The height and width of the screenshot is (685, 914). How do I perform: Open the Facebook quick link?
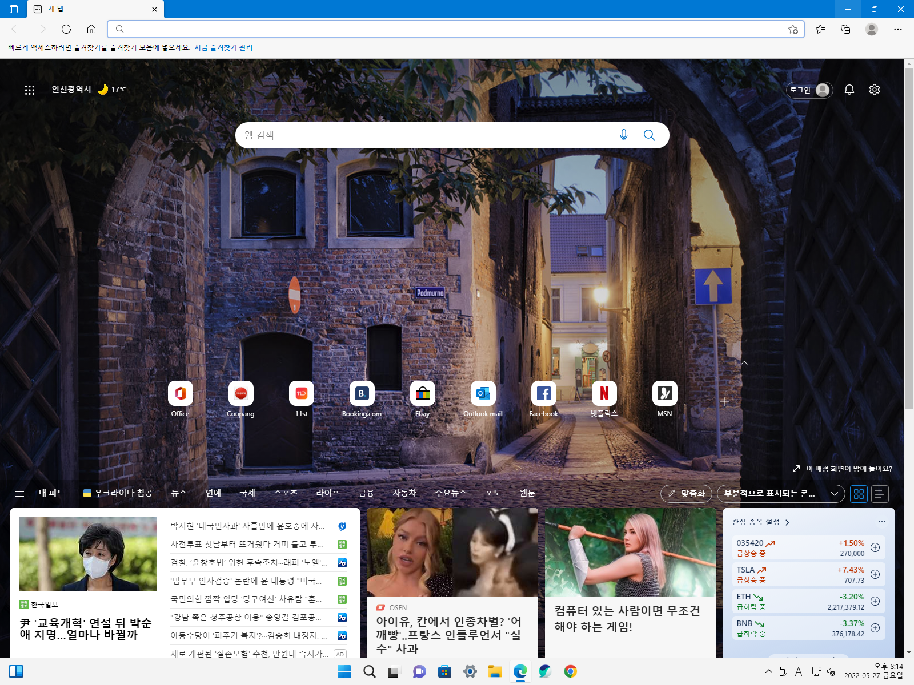(544, 399)
